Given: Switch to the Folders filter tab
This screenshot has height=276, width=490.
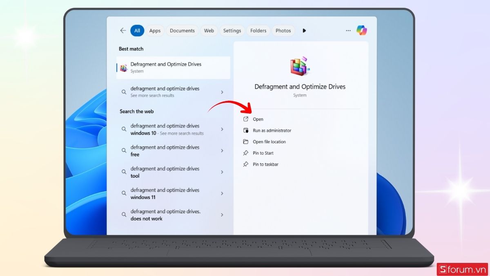Looking at the screenshot, I should pyautogui.click(x=258, y=31).
